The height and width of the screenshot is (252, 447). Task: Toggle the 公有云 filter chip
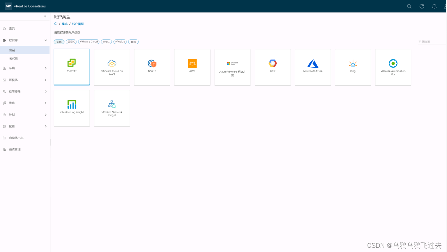point(106,42)
